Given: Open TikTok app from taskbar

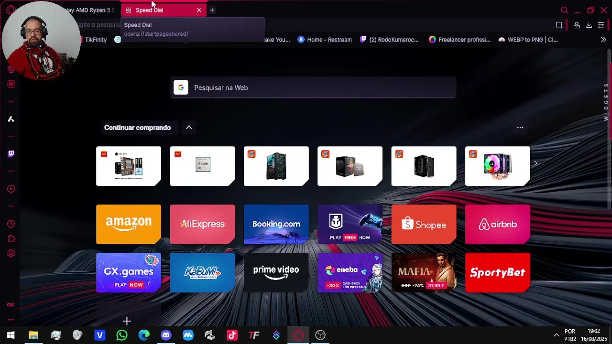Looking at the screenshot, I should 232,335.
